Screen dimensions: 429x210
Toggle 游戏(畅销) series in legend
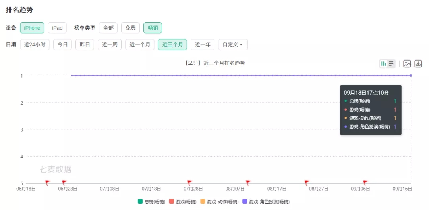click(183, 202)
